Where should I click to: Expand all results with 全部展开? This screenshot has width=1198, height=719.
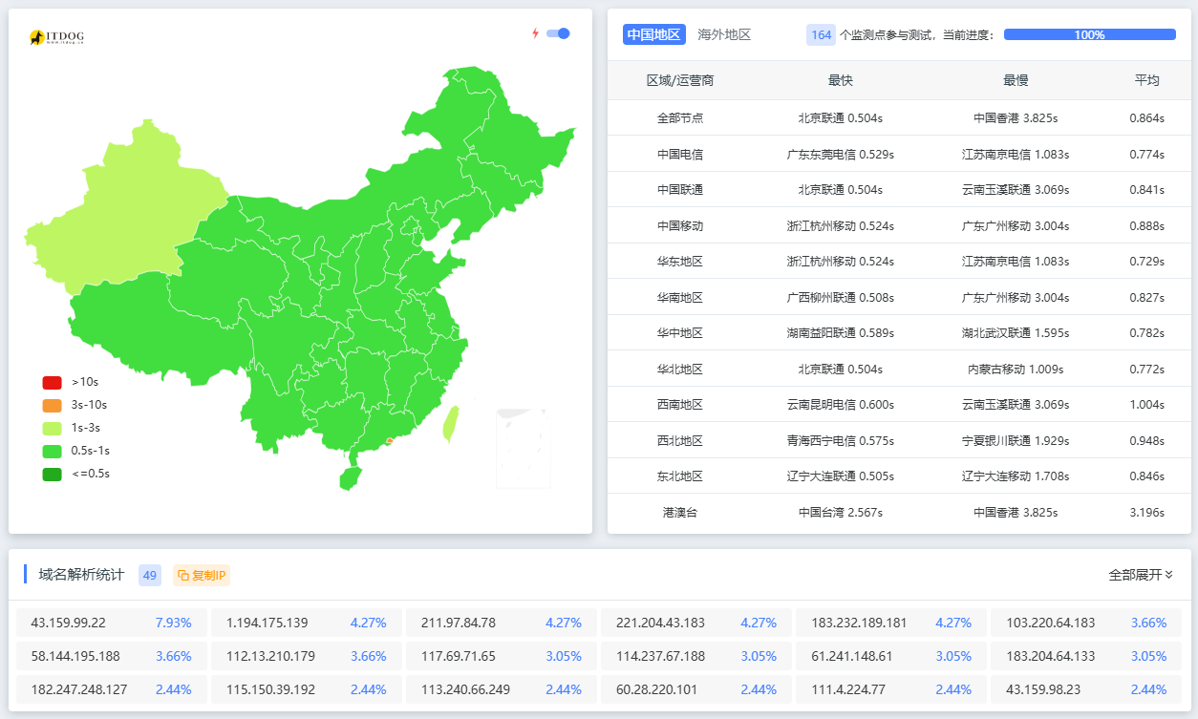click(1140, 575)
